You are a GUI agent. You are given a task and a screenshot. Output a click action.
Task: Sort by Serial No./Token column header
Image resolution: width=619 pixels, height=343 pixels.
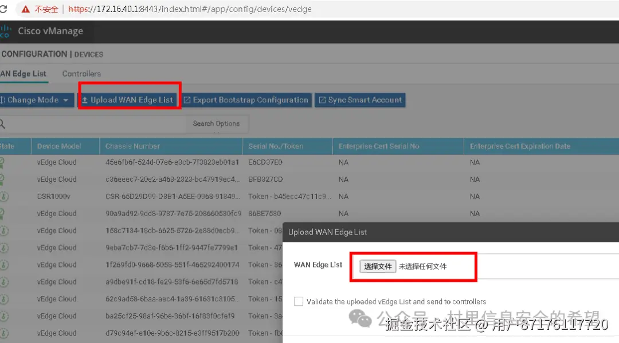276,146
